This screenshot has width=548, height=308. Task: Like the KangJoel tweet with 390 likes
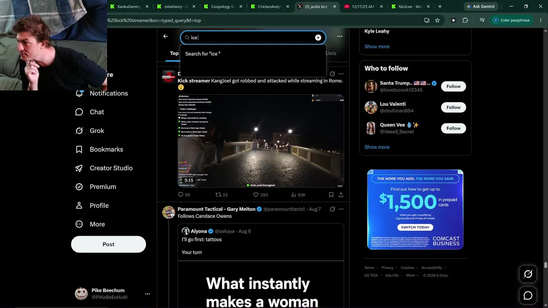[260, 195]
